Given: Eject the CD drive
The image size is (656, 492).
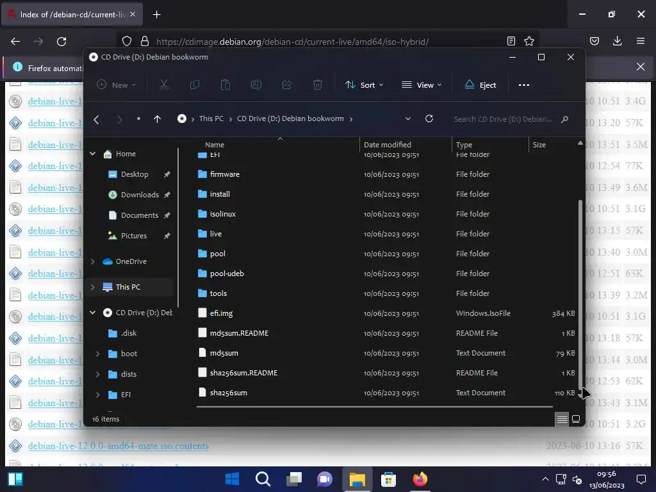Looking at the screenshot, I should click(x=480, y=85).
